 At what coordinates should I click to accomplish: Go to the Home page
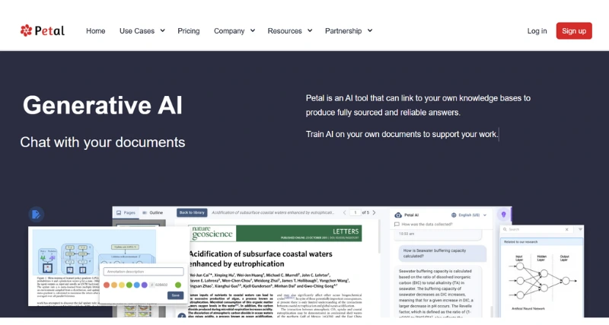tap(95, 30)
